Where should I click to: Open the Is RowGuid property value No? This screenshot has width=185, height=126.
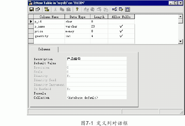(x=97, y=89)
